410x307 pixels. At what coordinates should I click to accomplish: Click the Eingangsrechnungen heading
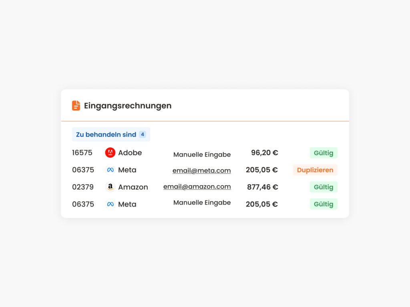click(x=128, y=106)
